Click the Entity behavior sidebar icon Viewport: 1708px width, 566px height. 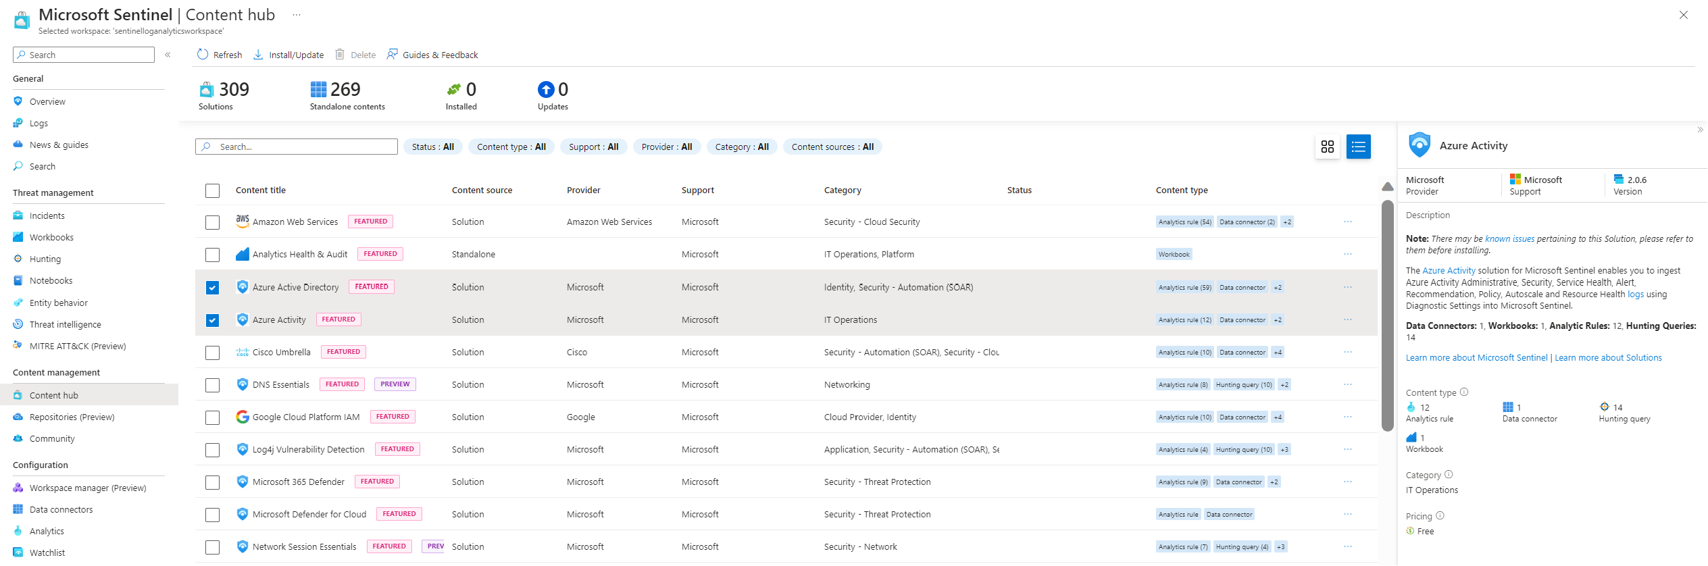[x=18, y=303]
